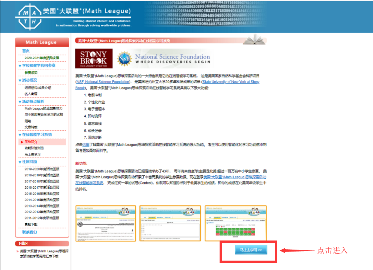
Task: Open the middle screenshot thumbnail
Action: [170, 223]
